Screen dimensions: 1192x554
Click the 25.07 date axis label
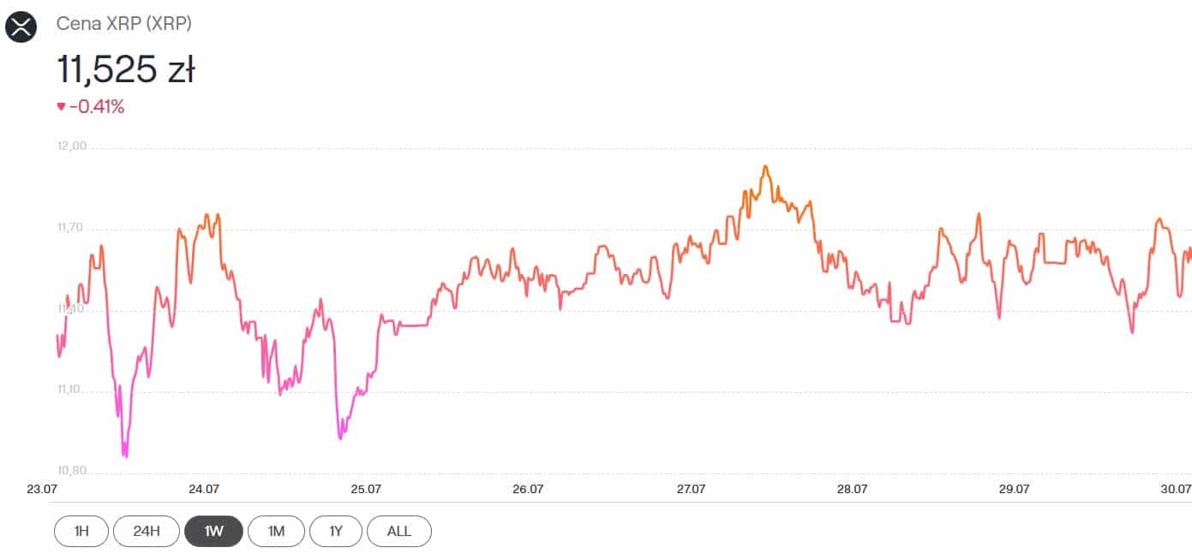tap(366, 489)
